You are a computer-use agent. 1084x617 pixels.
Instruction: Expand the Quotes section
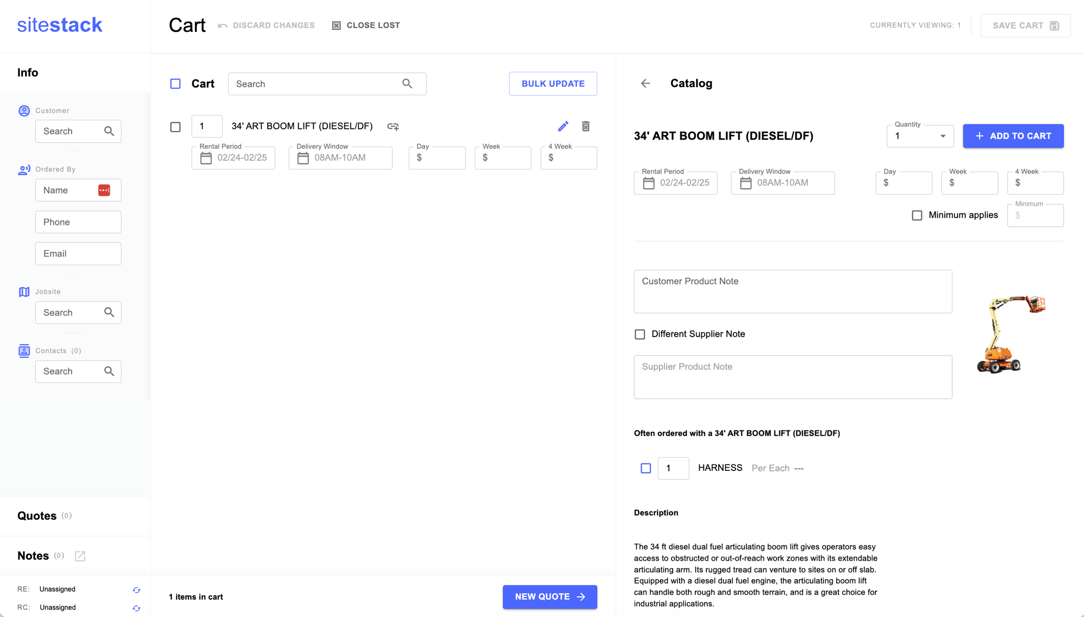click(37, 516)
